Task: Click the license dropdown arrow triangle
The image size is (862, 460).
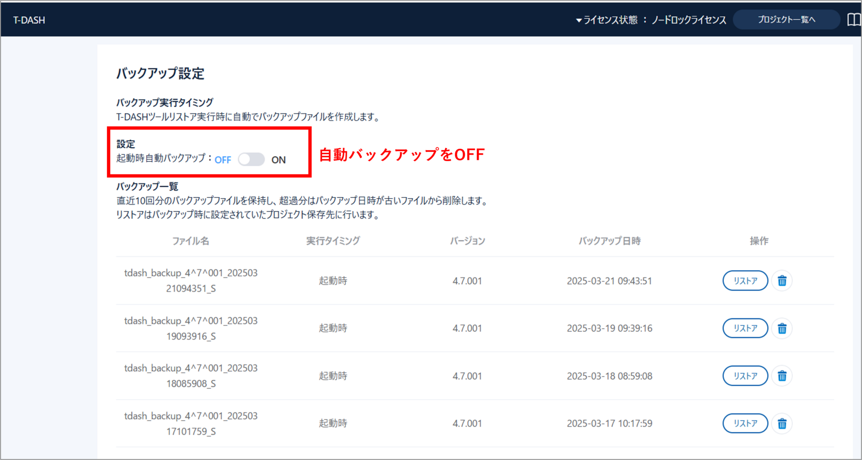Action: tap(579, 21)
